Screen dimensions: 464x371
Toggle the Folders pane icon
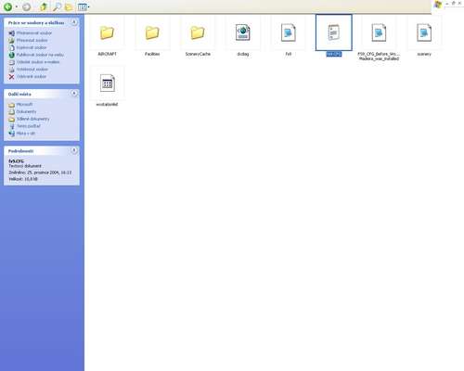[69, 6]
